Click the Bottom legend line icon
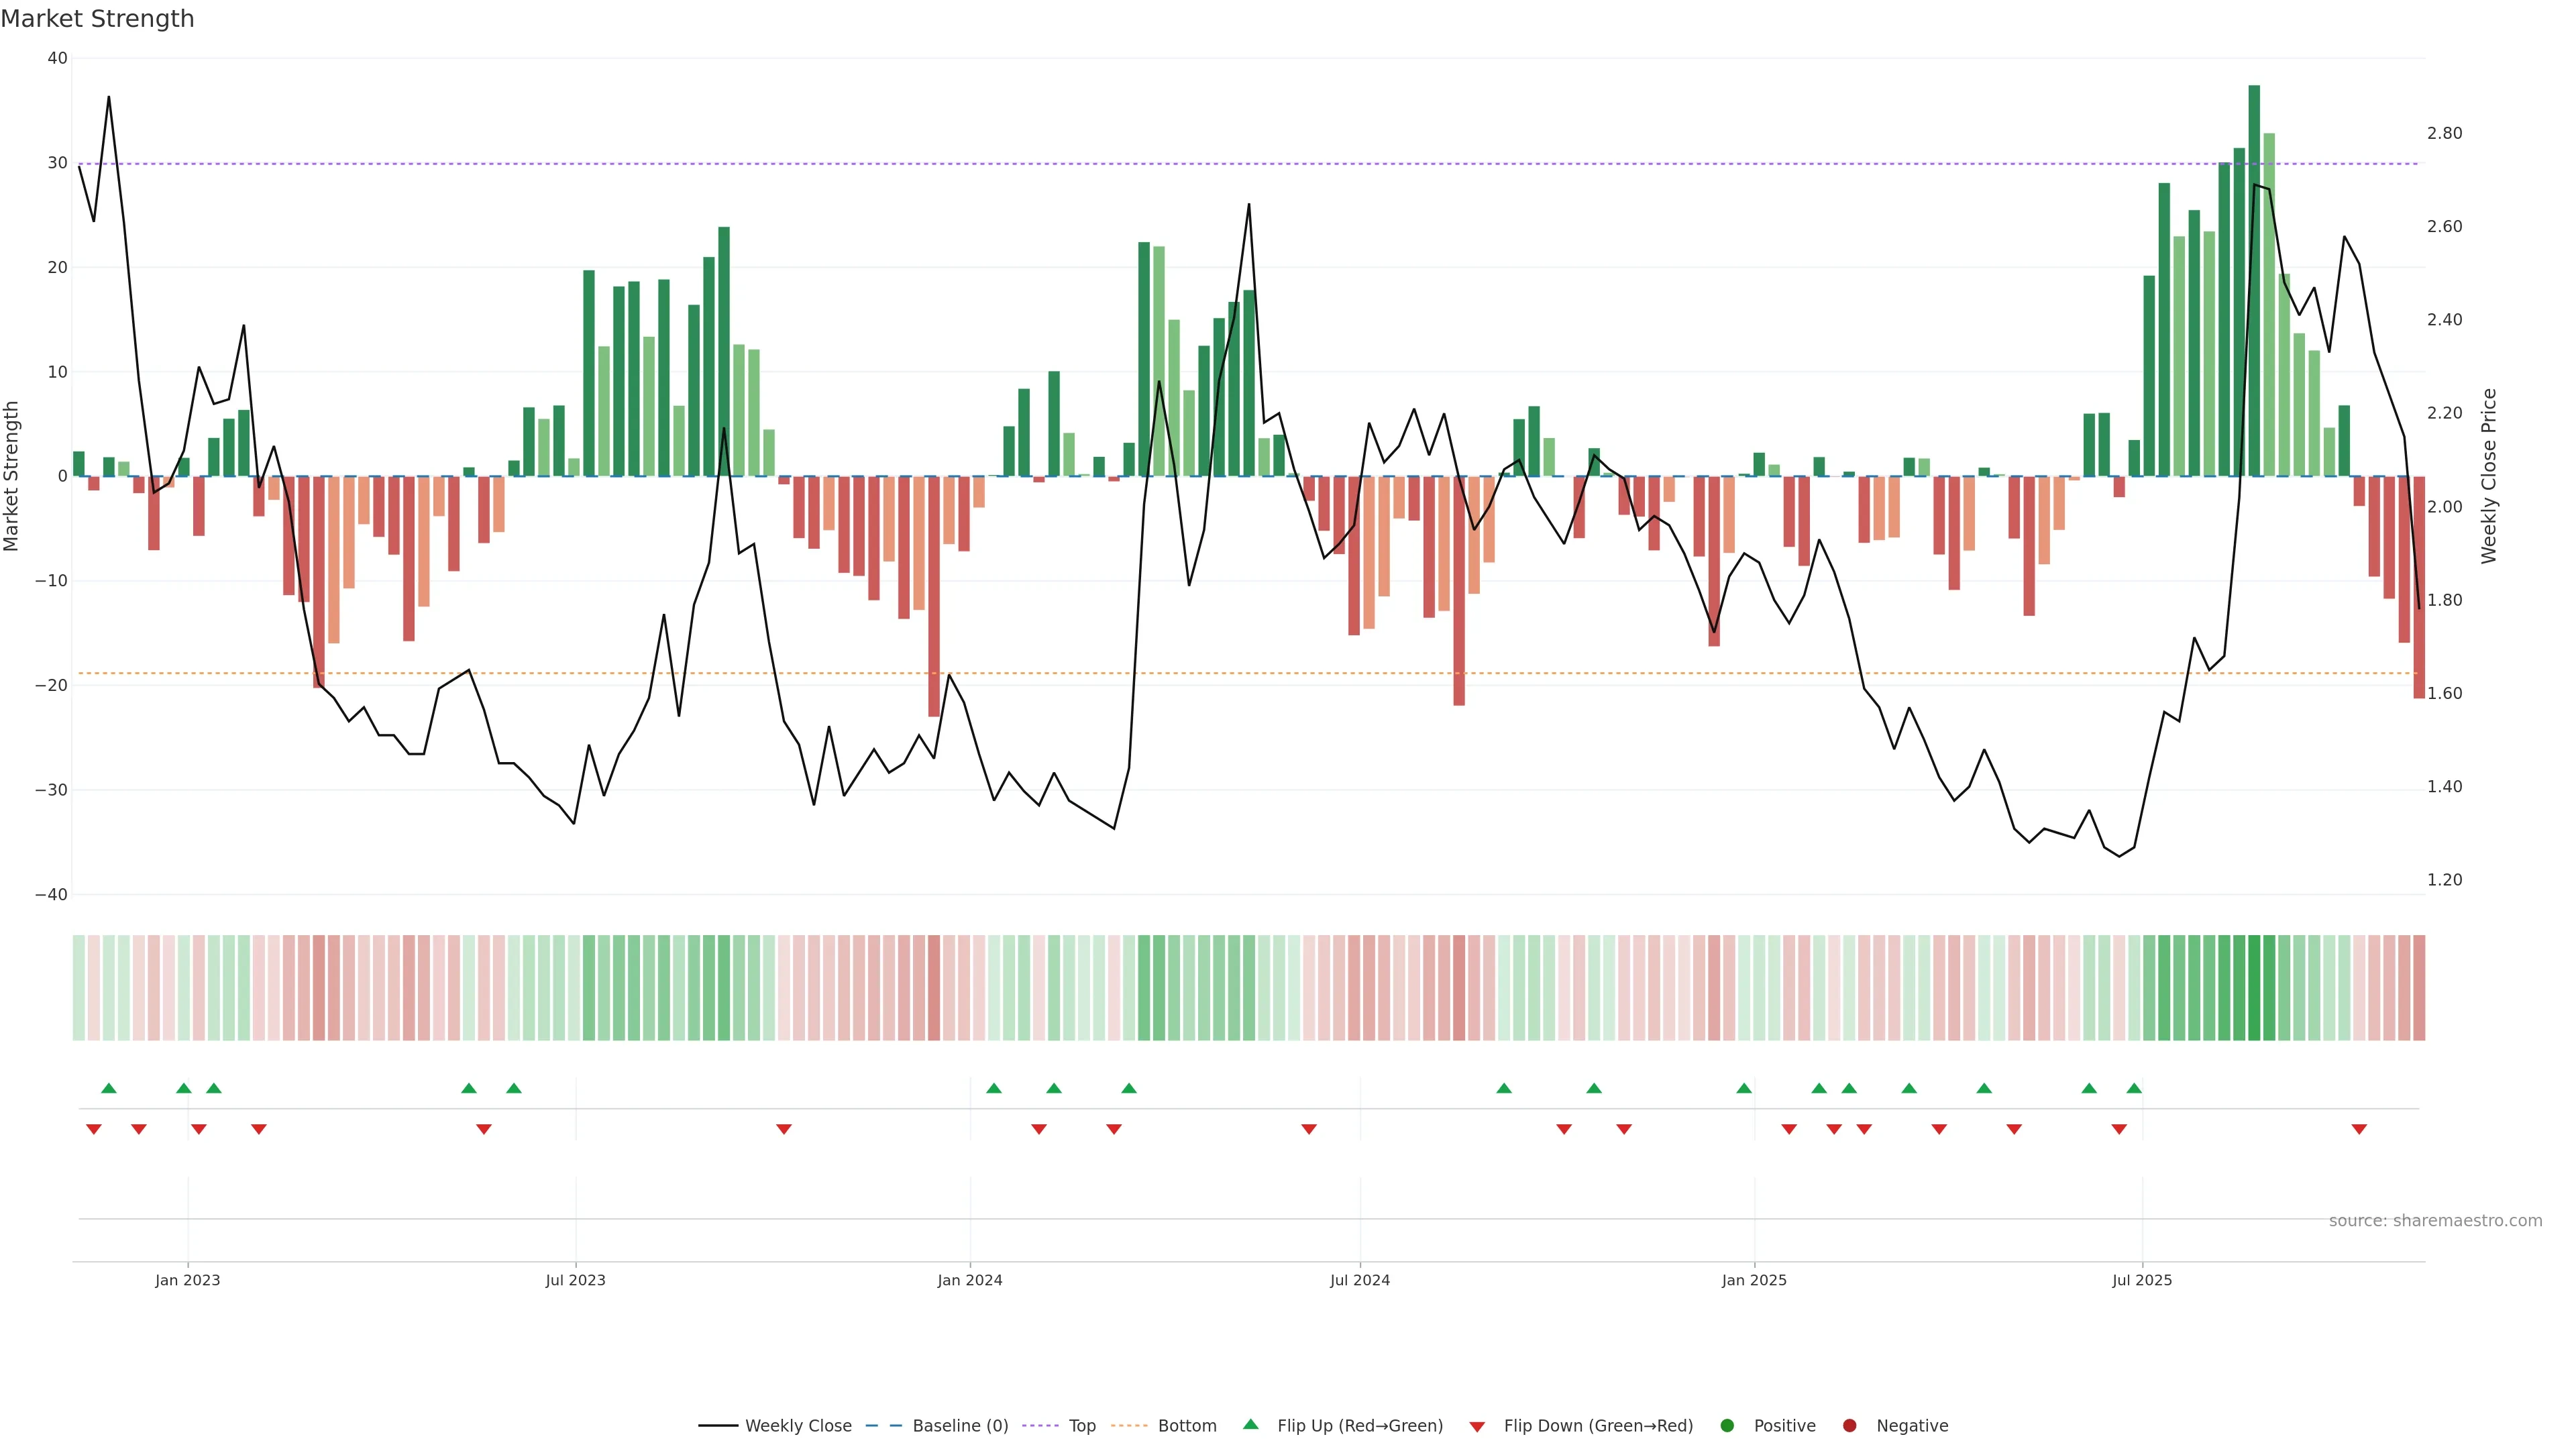Image resolution: width=2576 pixels, height=1449 pixels. (1129, 1426)
